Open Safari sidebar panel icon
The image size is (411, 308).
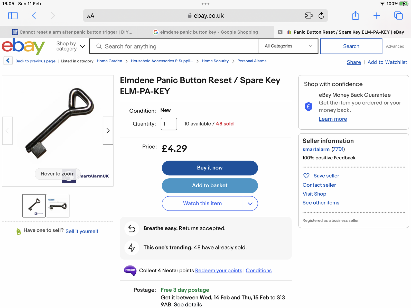click(x=13, y=16)
